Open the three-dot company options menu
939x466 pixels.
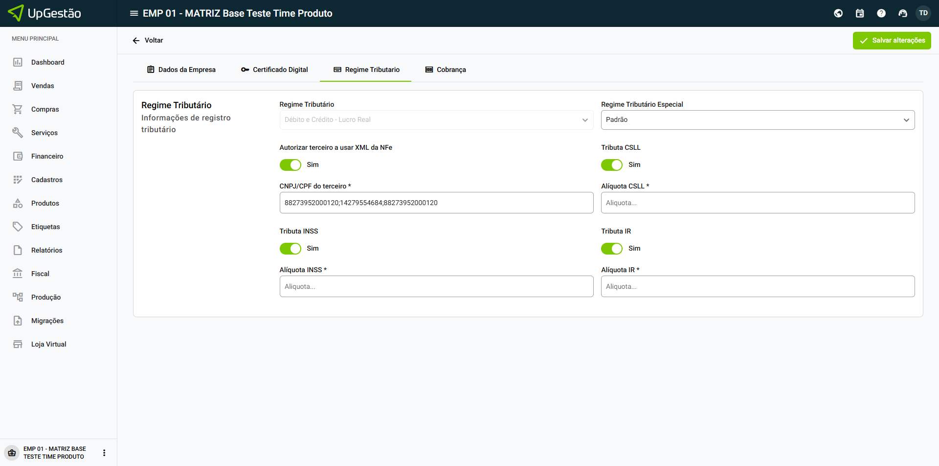[x=104, y=453]
